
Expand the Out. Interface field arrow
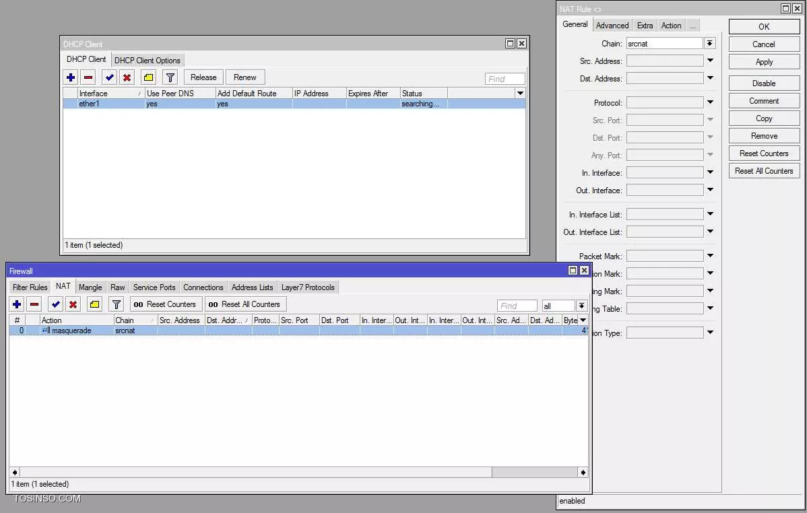710,190
